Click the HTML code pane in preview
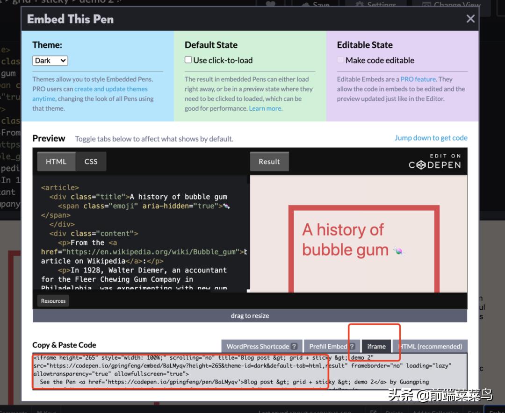The height and width of the screenshot is (413, 505). coord(141,234)
